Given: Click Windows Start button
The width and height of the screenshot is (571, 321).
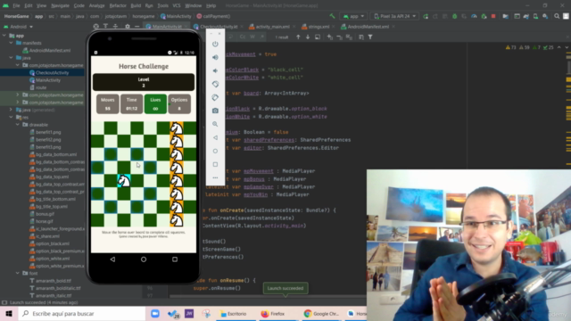Looking at the screenshot, I should pyautogui.click(x=9, y=313).
